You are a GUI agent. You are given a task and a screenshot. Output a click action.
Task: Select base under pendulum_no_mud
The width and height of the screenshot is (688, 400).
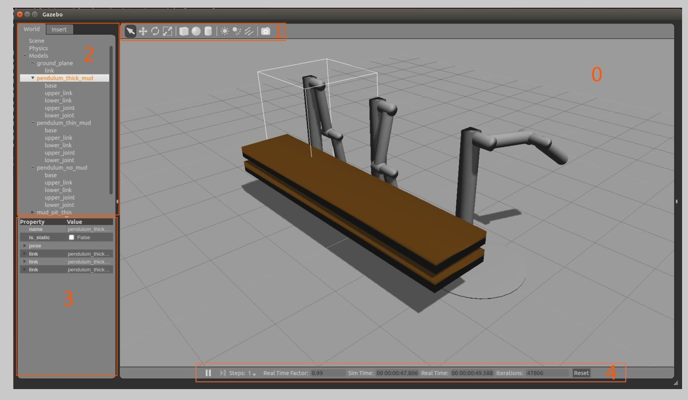[x=51, y=175]
